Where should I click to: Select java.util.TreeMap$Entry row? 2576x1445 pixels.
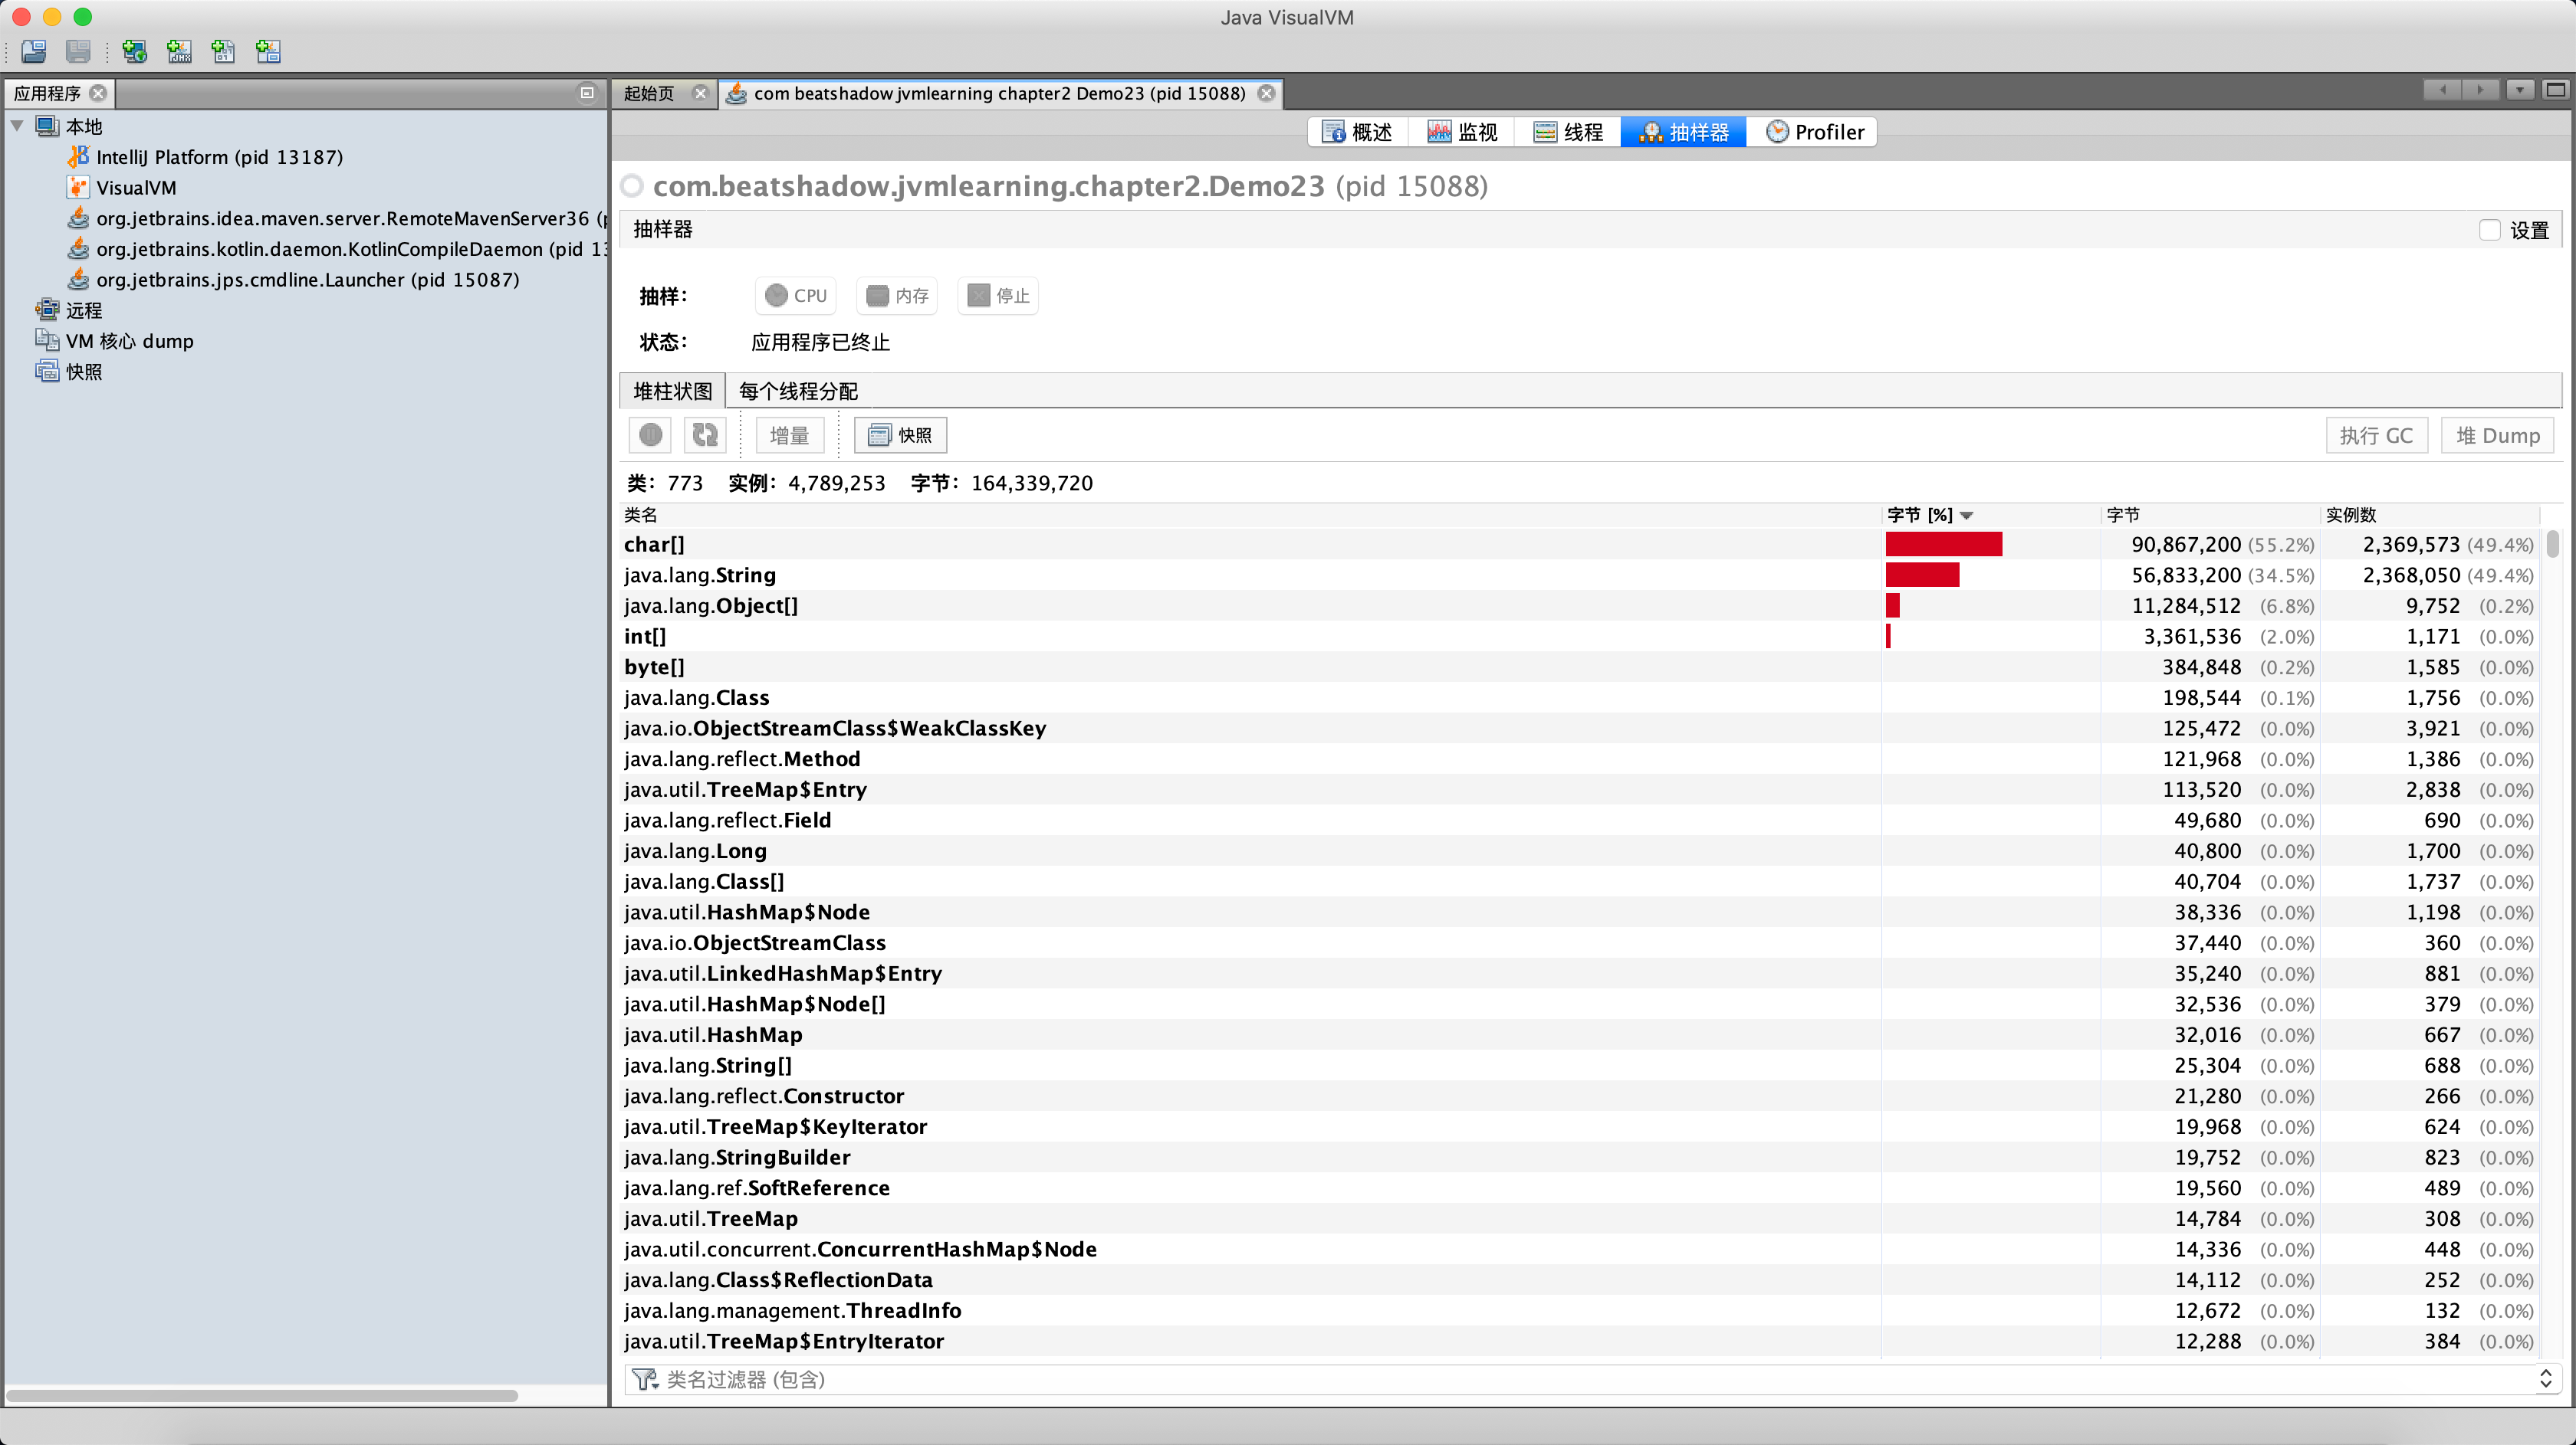click(1580, 789)
